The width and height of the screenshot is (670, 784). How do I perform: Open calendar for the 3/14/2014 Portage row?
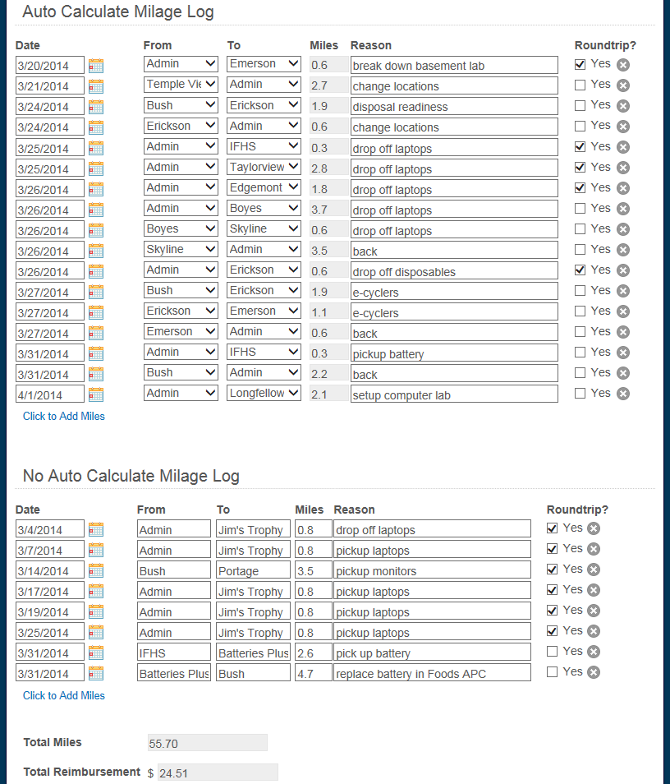tap(96, 570)
